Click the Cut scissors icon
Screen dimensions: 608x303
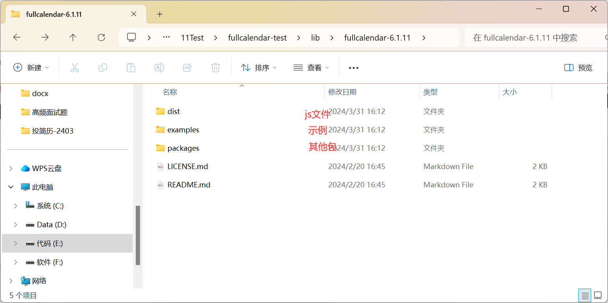75,68
